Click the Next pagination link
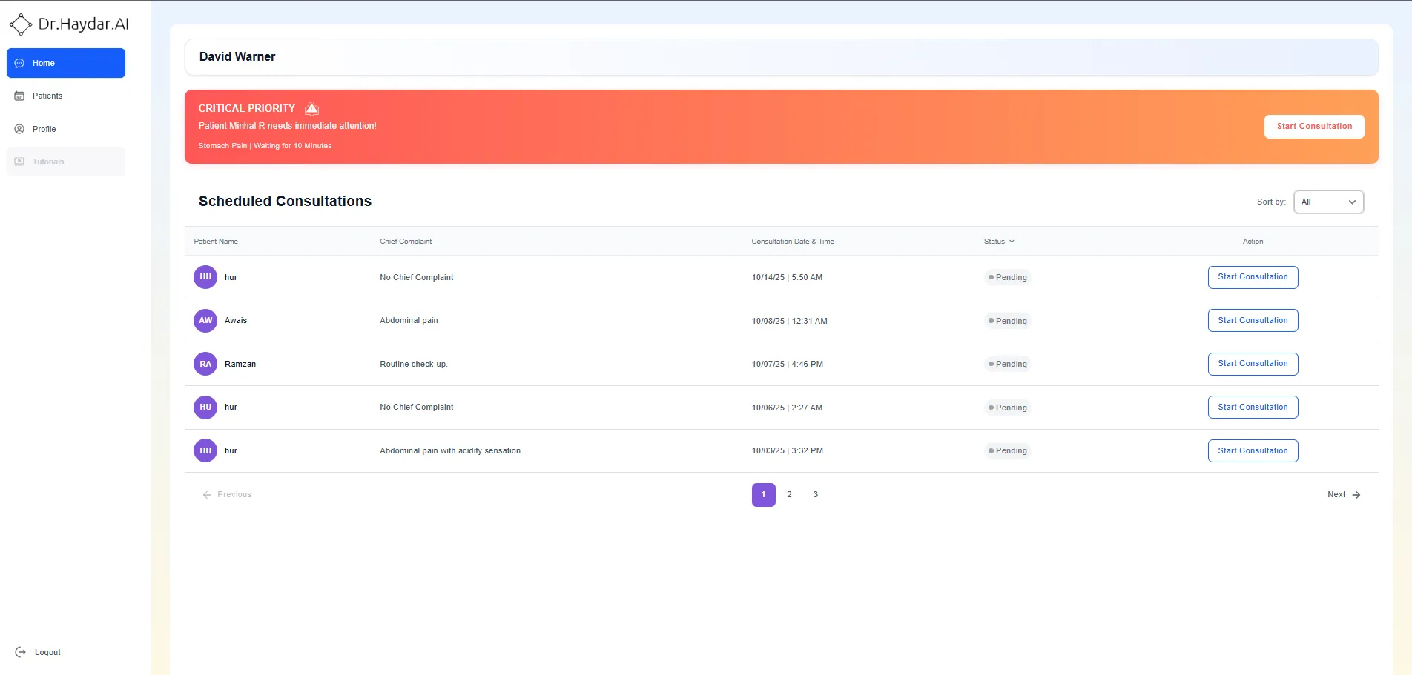Viewport: 1412px width, 675px height. 1343,495
